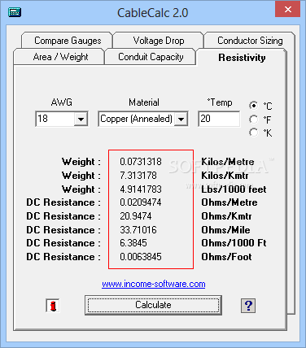Click the weight value 7.313178

pyautogui.click(x=138, y=176)
